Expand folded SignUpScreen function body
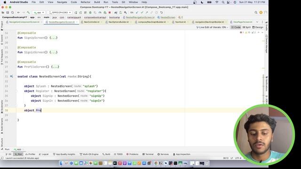The width and height of the screenshot is (301, 169). tap(53, 38)
